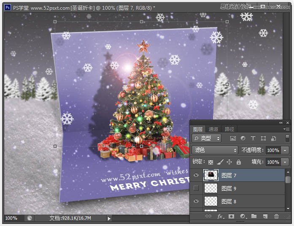This screenshot has width=294, height=226.
Task: Click the 图层 9 layer thumbnail
Action: 211,188
